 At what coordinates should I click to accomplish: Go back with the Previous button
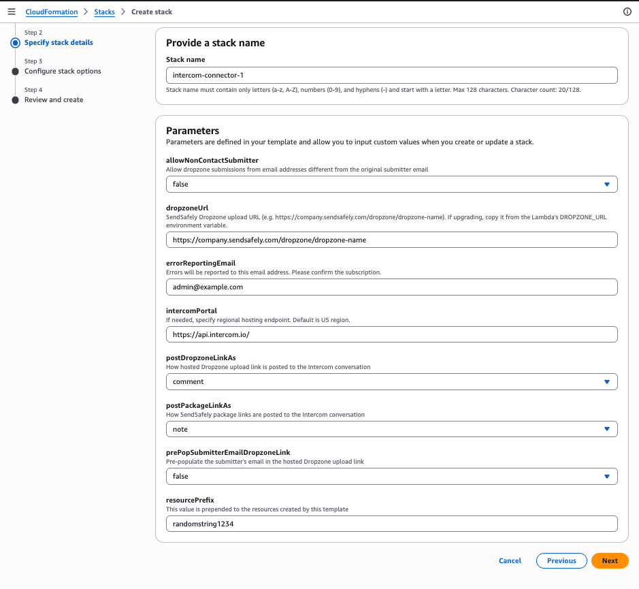[561, 561]
